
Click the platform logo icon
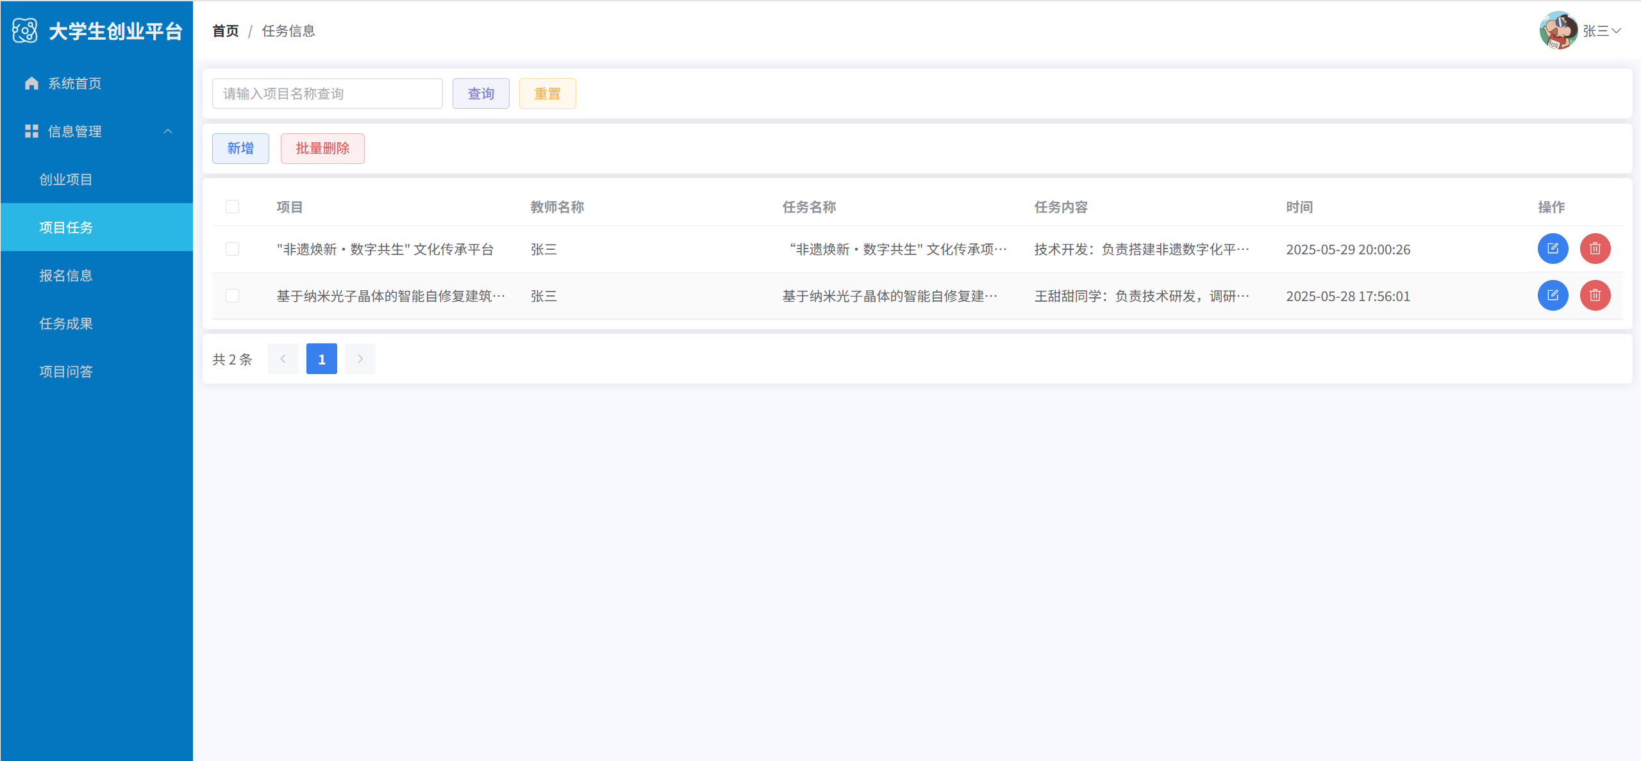[25, 31]
